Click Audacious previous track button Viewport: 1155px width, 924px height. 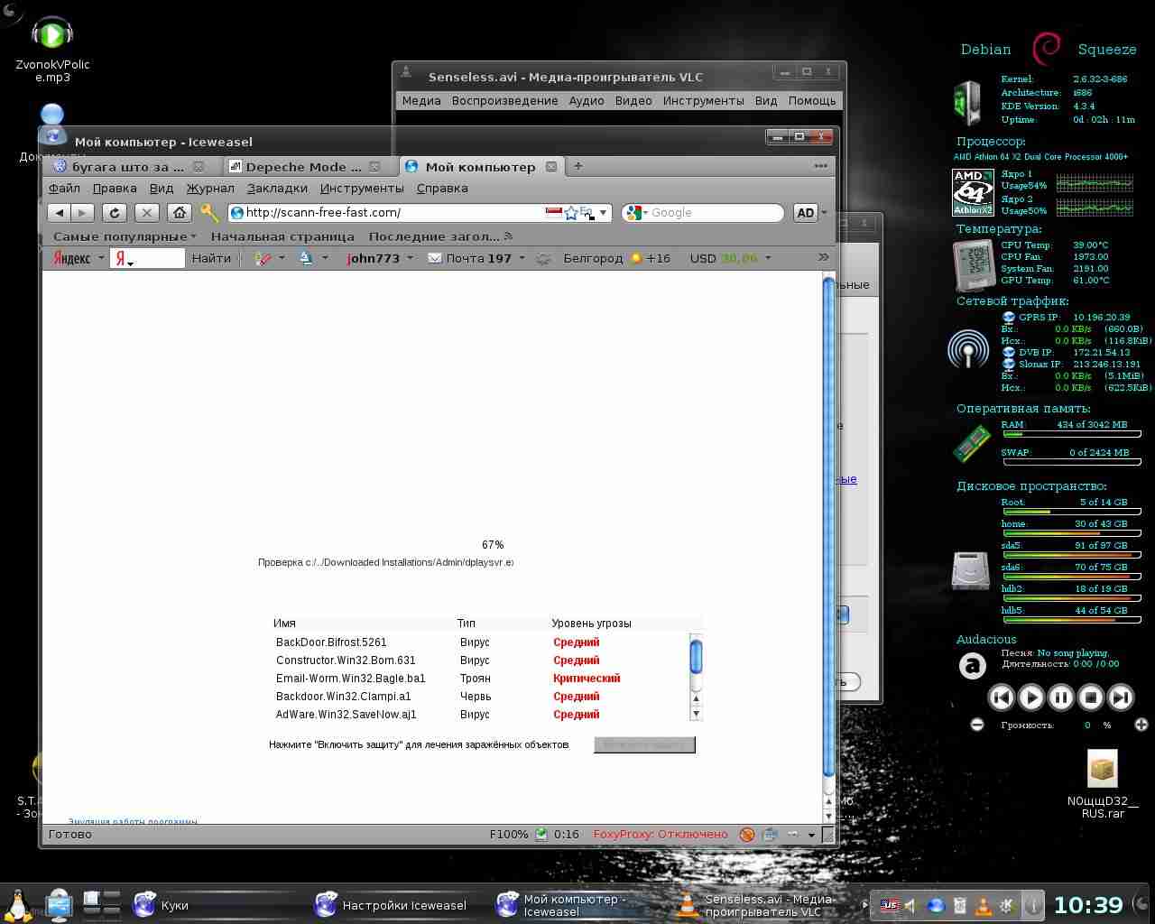tap(1001, 698)
